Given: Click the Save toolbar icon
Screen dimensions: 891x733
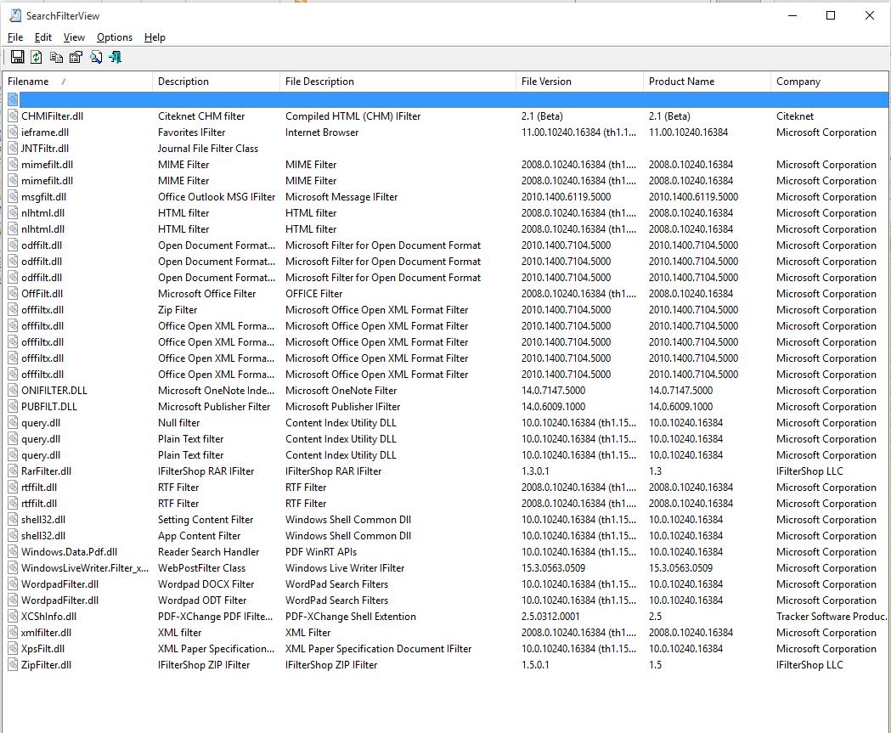Looking at the screenshot, I should (x=17, y=57).
